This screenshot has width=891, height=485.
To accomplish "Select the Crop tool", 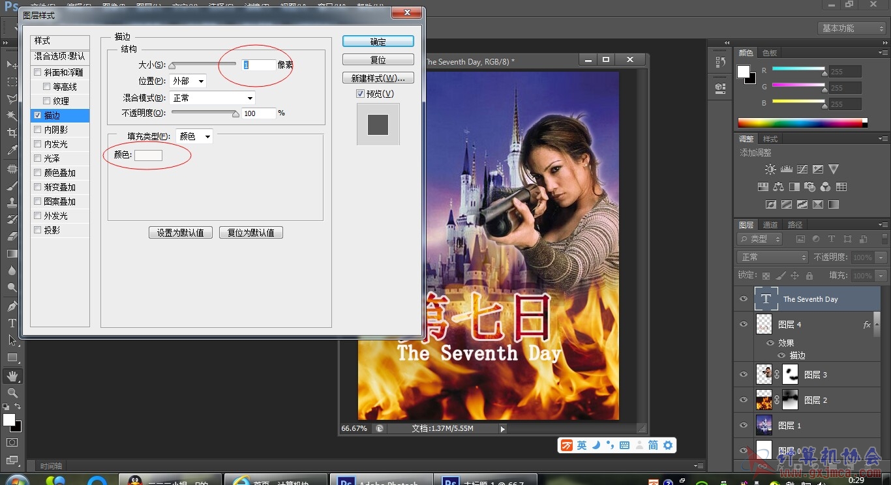I will point(12,133).
